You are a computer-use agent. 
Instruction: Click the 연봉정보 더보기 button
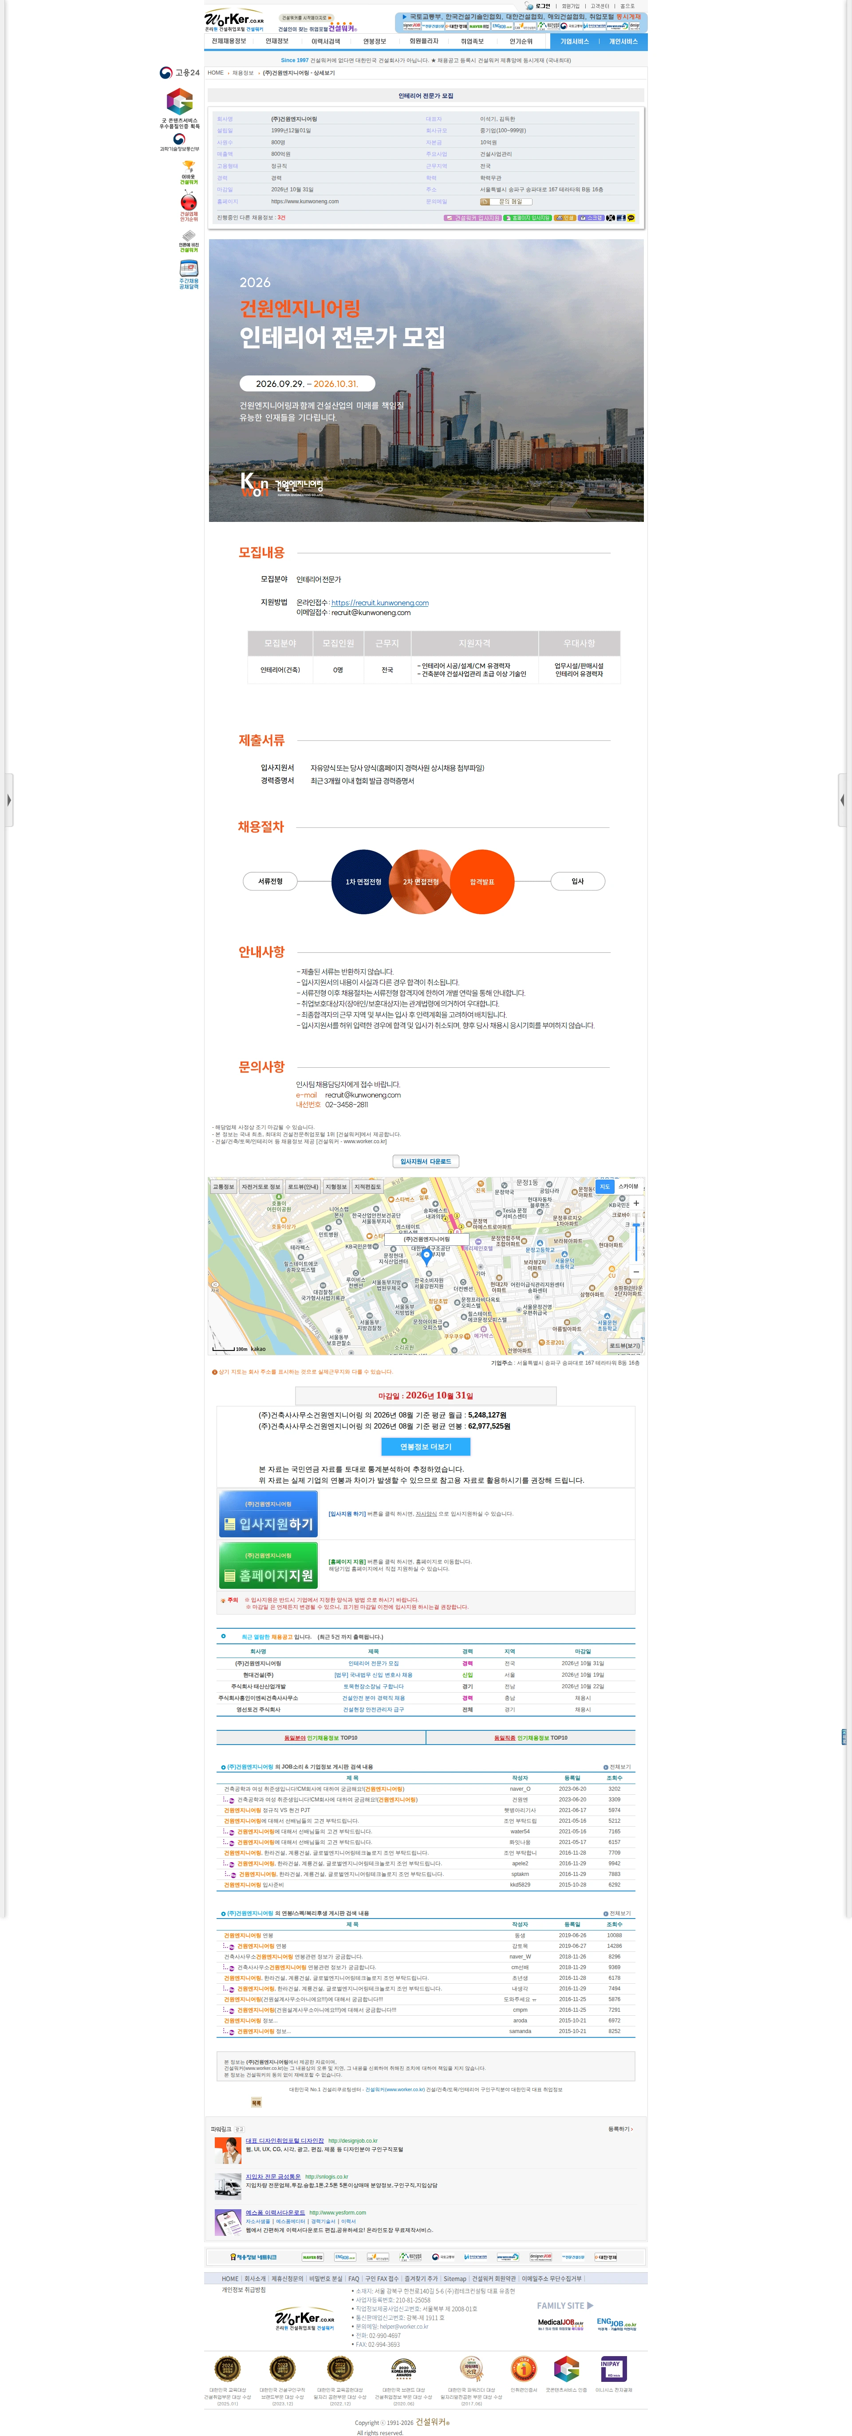pos(426,1447)
